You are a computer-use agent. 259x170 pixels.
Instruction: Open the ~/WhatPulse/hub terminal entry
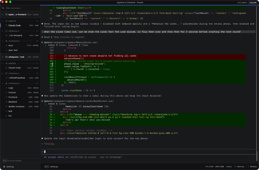tap(20, 78)
